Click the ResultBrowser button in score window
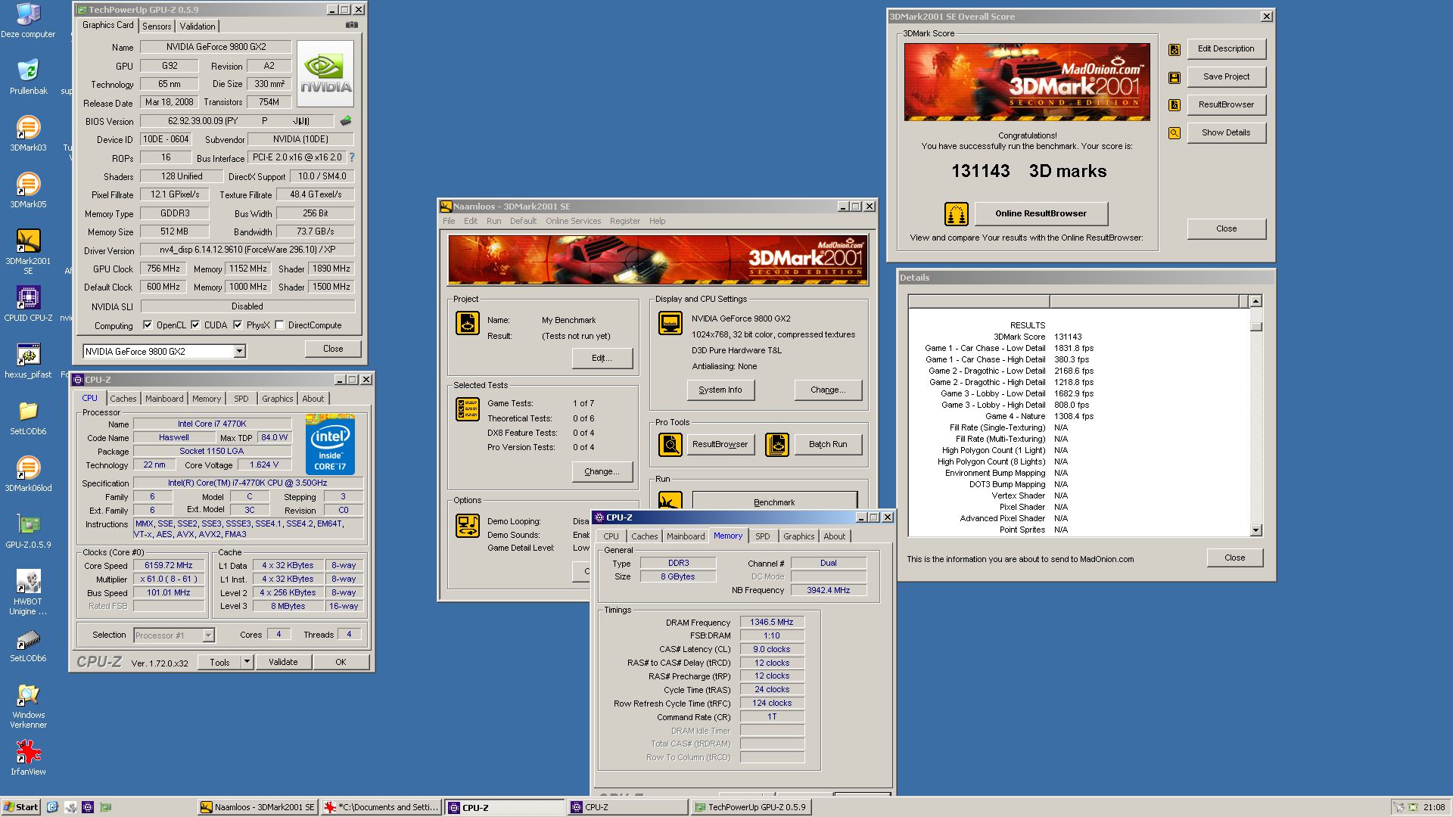The height and width of the screenshot is (817, 1453). [x=1226, y=104]
